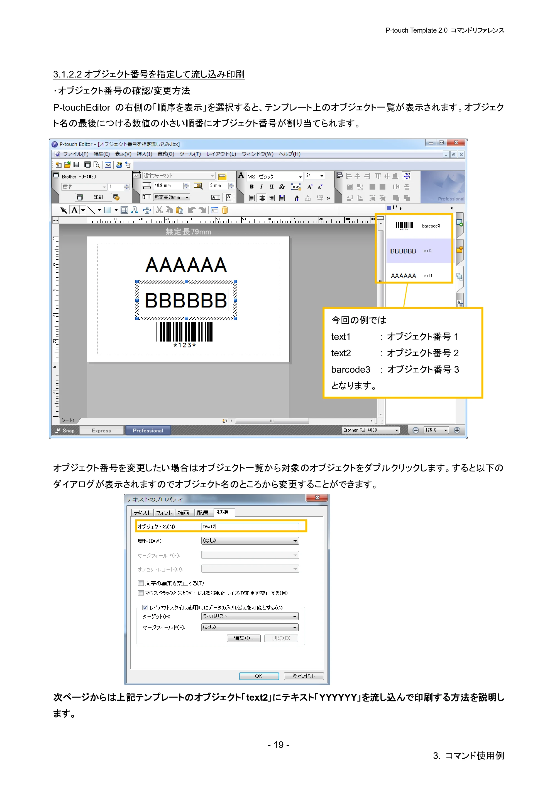Click the insert table icon
The width and height of the screenshot is (557, 789).
124,210
